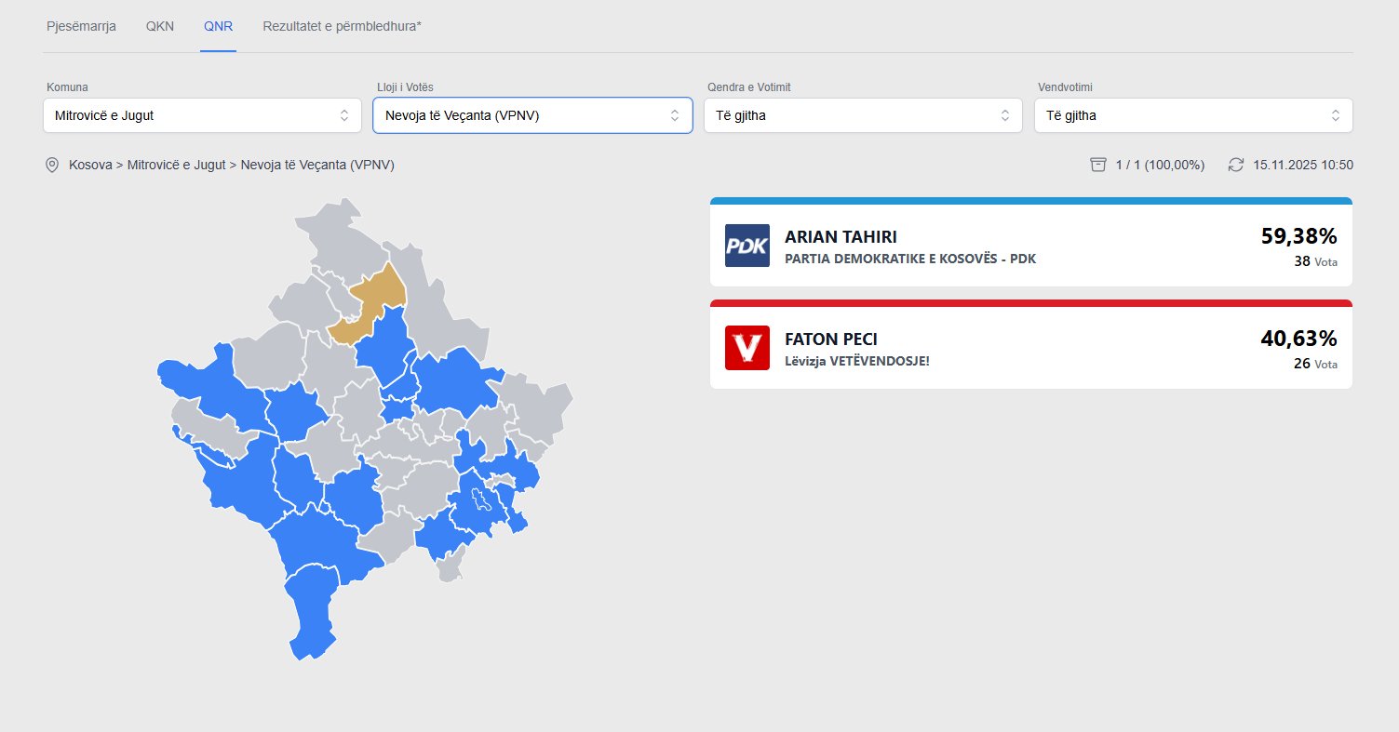Click the PDK party logo
The image size is (1399, 732).
click(747, 246)
